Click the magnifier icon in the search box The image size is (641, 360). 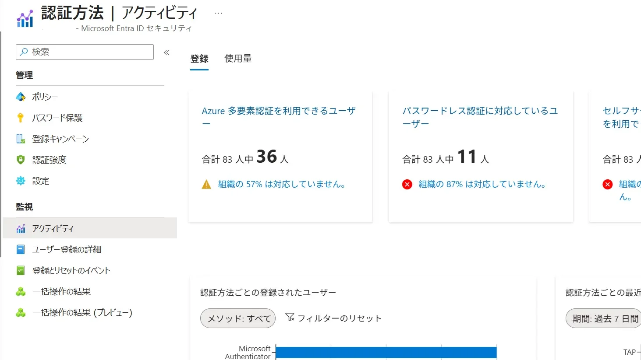click(x=24, y=52)
